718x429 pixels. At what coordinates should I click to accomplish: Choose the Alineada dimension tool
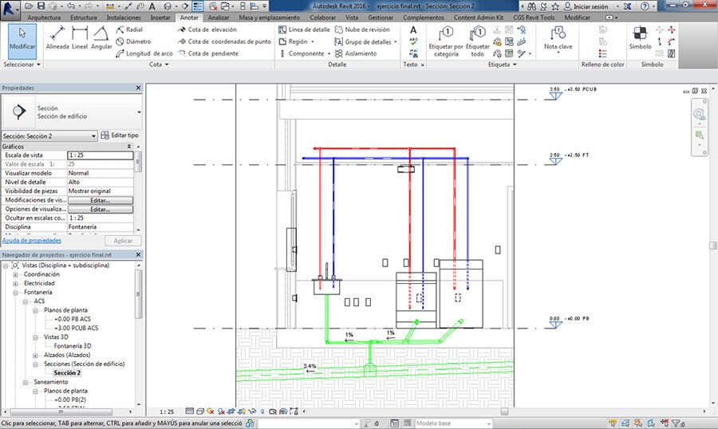click(57, 38)
